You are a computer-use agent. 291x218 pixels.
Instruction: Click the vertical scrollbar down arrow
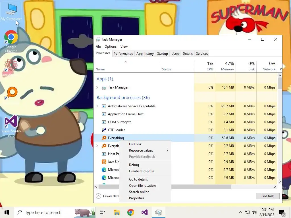coord(280,182)
